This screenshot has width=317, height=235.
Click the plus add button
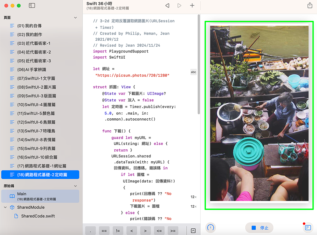click(192, 6)
